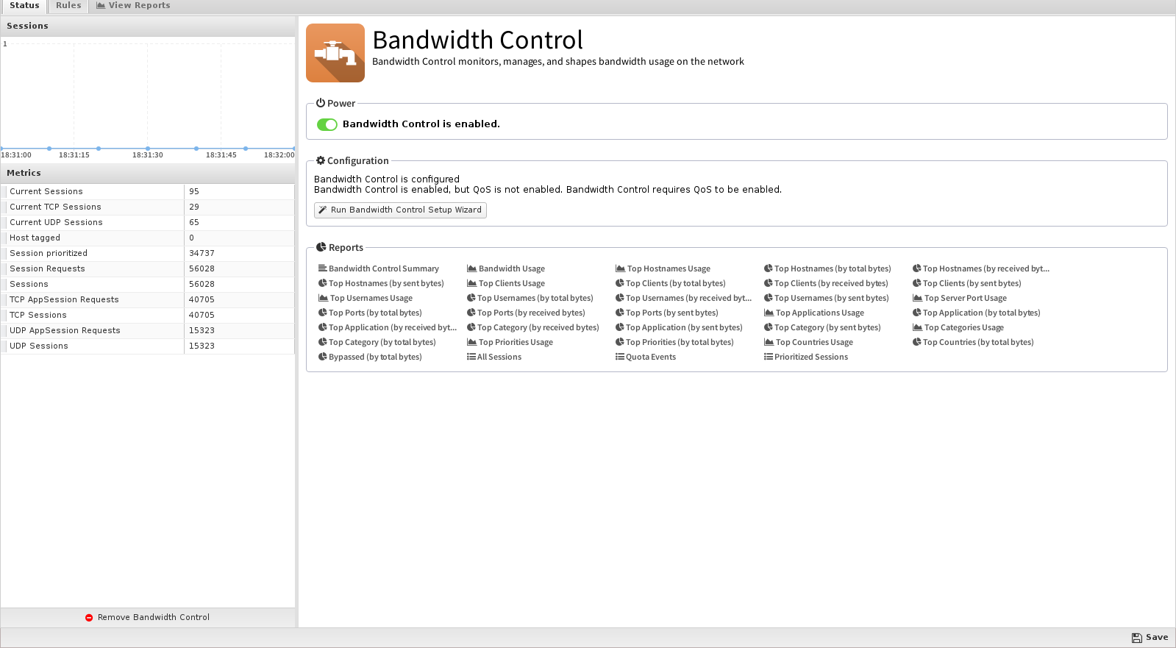Screen dimensions: 1176x648
Task: Open Top Server Port Usage report
Action: coord(966,298)
